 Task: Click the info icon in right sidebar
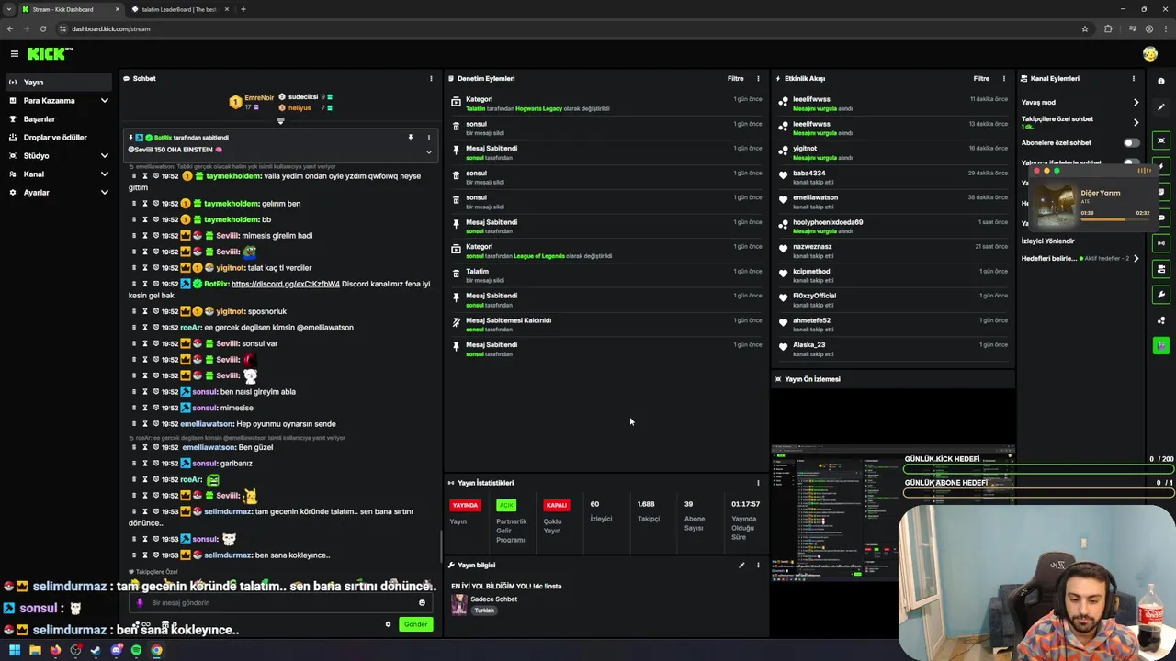coord(1161,82)
